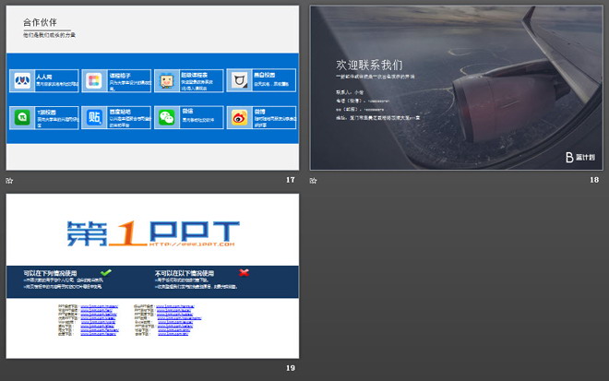Click slide number 18 label
The width and height of the screenshot is (609, 381).
point(594,180)
